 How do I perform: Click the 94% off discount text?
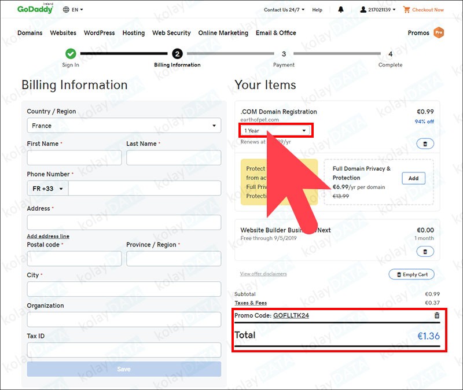(424, 122)
